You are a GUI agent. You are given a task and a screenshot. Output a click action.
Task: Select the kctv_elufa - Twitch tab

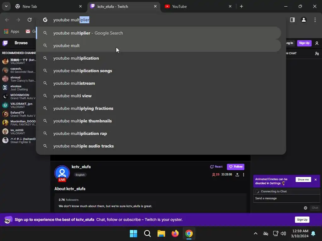click(x=124, y=7)
